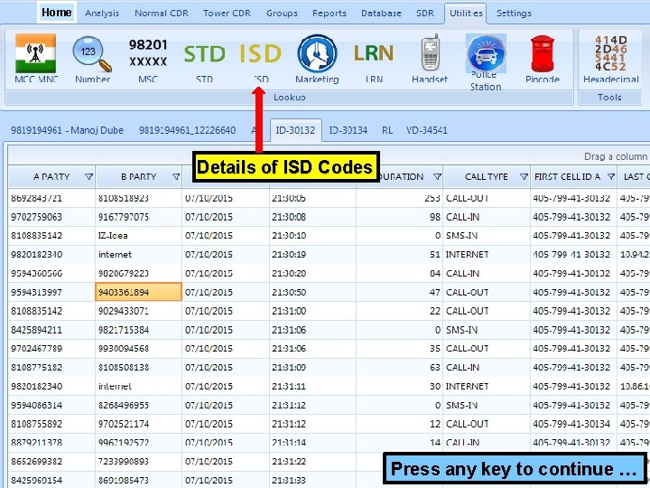The height and width of the screenshot is (488, 650).
Task: Open the Marketing number lookup
Action: (x=317, y=58)
